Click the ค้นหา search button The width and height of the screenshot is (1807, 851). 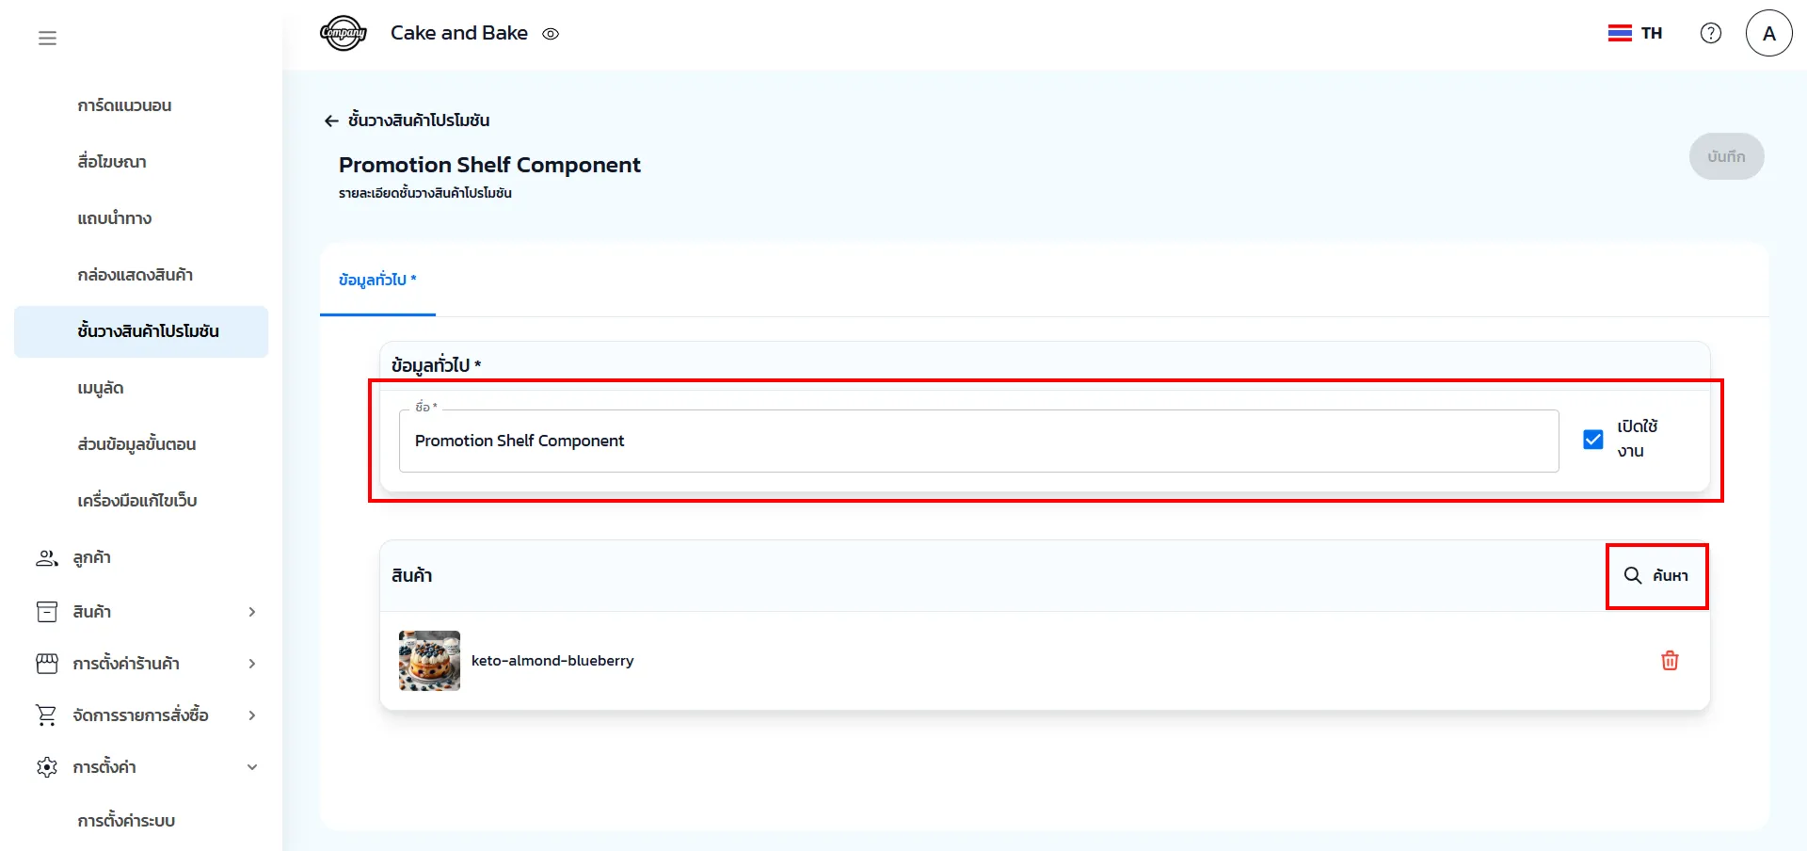(1656, 575)
